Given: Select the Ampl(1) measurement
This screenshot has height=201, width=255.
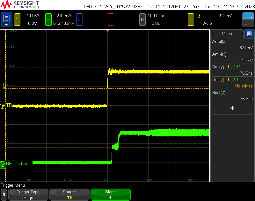Looking at the screenshot, I should (232, 57).
